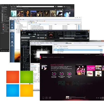Select Now Playing in Winamp media library tree
This screenshot has height=104, width=104.
coord(25,44)
